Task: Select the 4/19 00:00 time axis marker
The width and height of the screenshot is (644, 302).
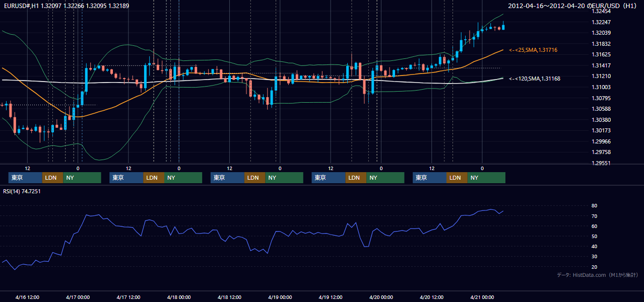Action: tap(280, 297)
